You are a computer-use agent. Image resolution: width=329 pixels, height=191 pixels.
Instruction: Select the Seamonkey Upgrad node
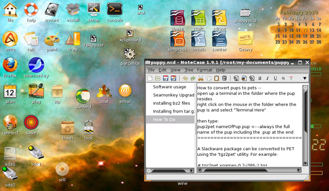(x=173, y=95)
